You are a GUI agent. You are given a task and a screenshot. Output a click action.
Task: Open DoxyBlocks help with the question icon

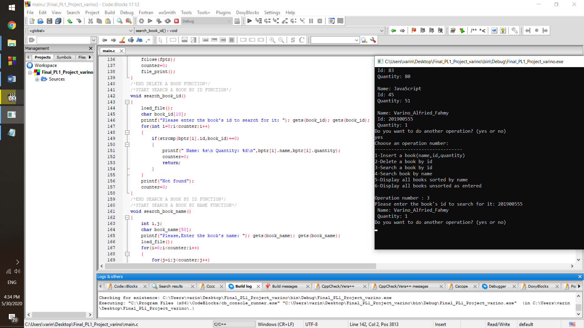[x=503, y=30]
